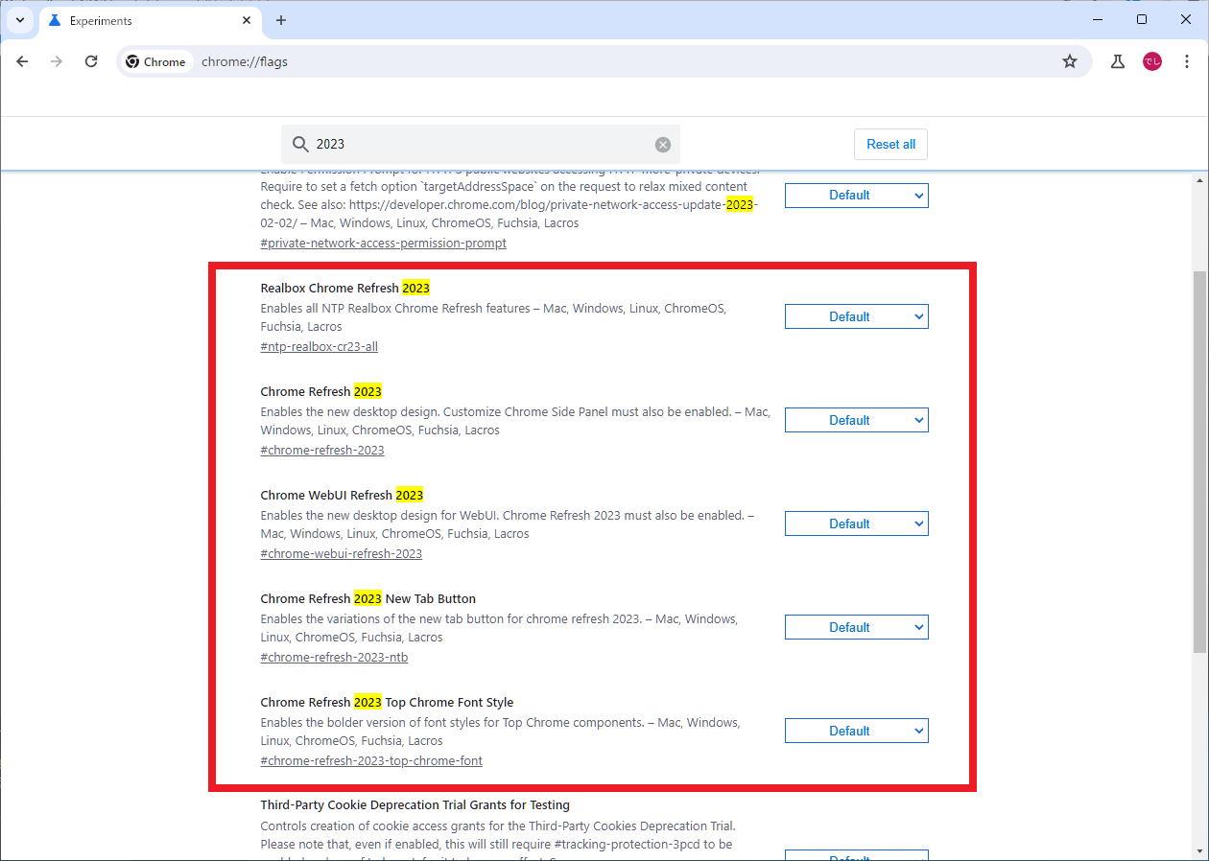
Task: Click the scrollbar up arrow
Action: [x=1199, y=180]
